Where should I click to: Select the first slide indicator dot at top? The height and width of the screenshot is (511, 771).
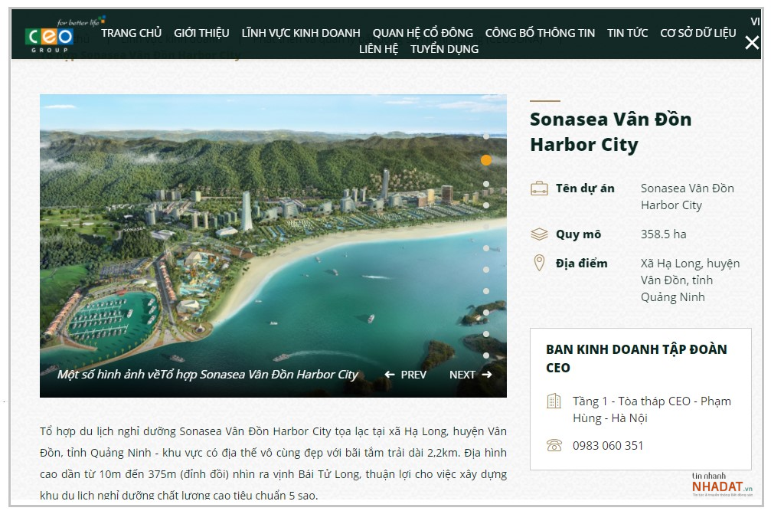click(486, 136)
